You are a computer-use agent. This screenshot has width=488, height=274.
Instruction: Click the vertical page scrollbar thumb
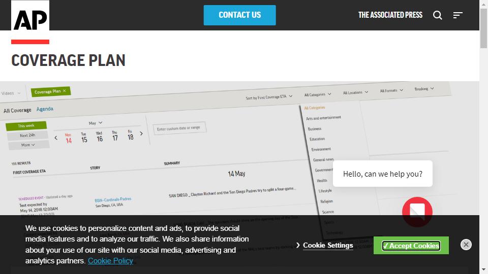click(x=483, y=28)
